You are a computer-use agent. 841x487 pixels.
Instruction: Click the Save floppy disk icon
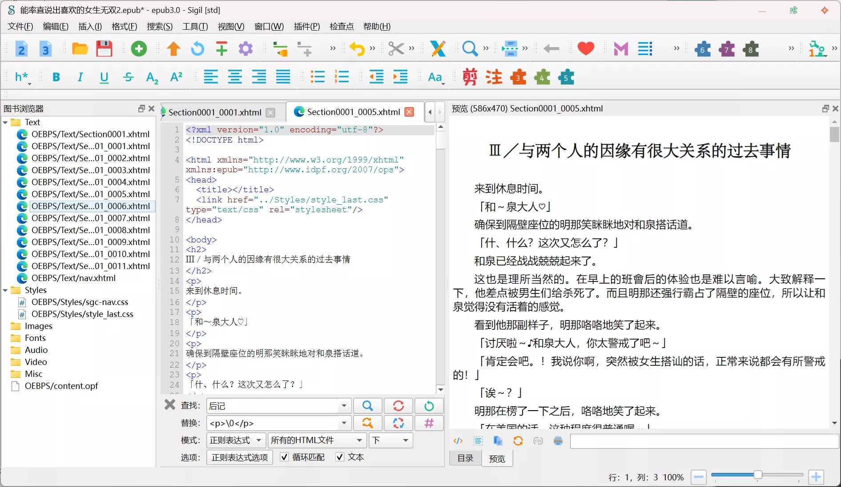104,49
